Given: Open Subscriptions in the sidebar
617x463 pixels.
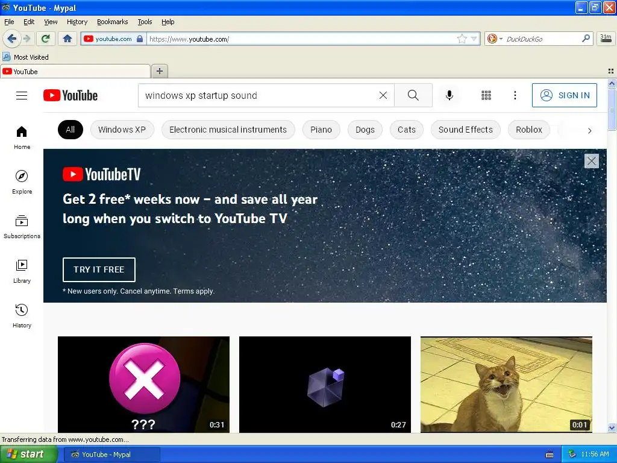Looking at the screenshot, I should click(22, 227).
